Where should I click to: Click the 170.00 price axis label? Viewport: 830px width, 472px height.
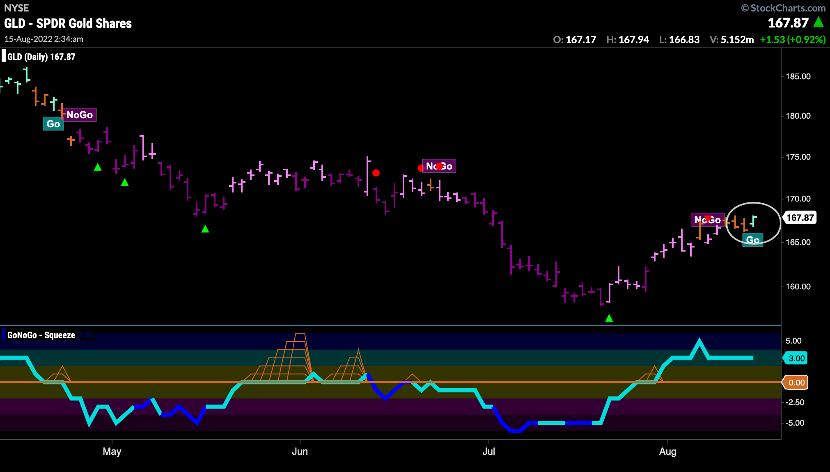(x=798, y=199)
